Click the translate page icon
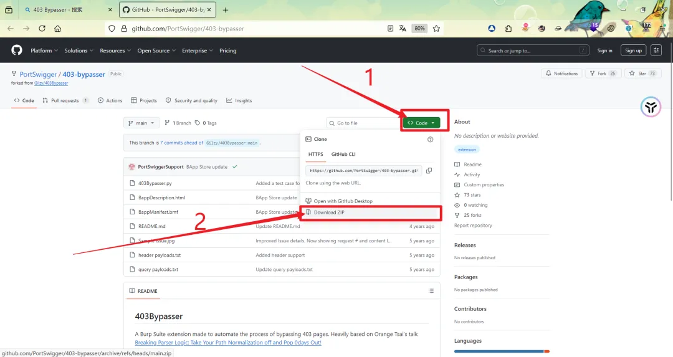 pos(403,28)
